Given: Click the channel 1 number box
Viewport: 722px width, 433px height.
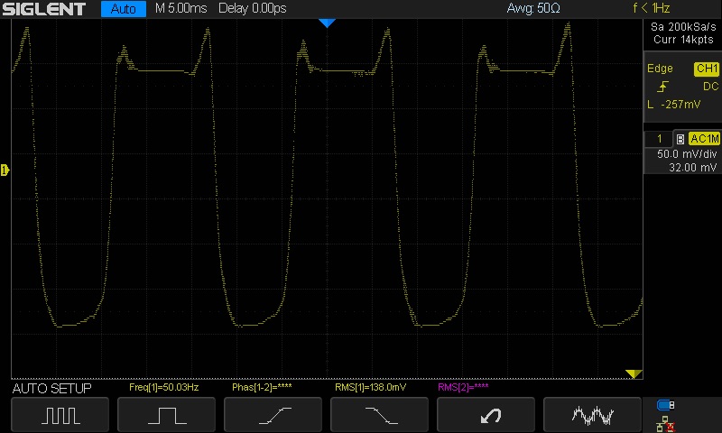Looking at the screenshot, I should pos(659,139).
